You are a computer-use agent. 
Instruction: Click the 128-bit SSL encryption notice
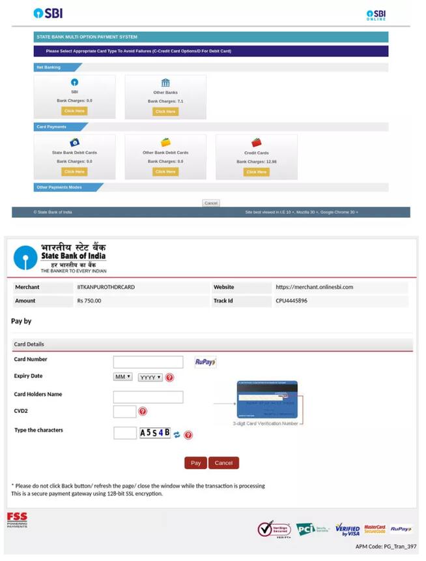click(x=87, y=493)
